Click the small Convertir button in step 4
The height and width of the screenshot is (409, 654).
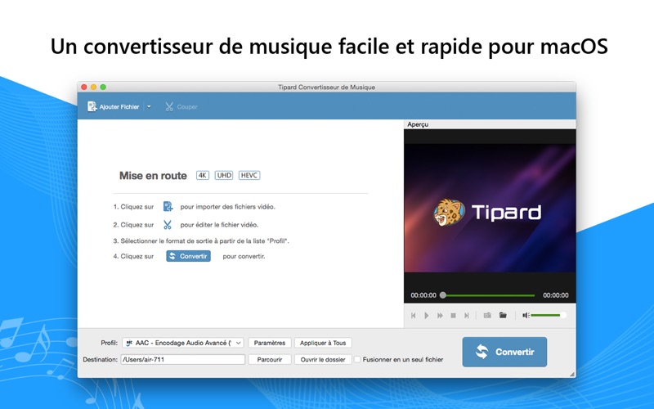(x=189, y=256)
